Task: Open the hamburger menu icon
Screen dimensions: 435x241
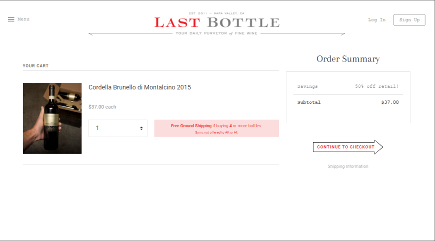Action: [x=11, y=19]
